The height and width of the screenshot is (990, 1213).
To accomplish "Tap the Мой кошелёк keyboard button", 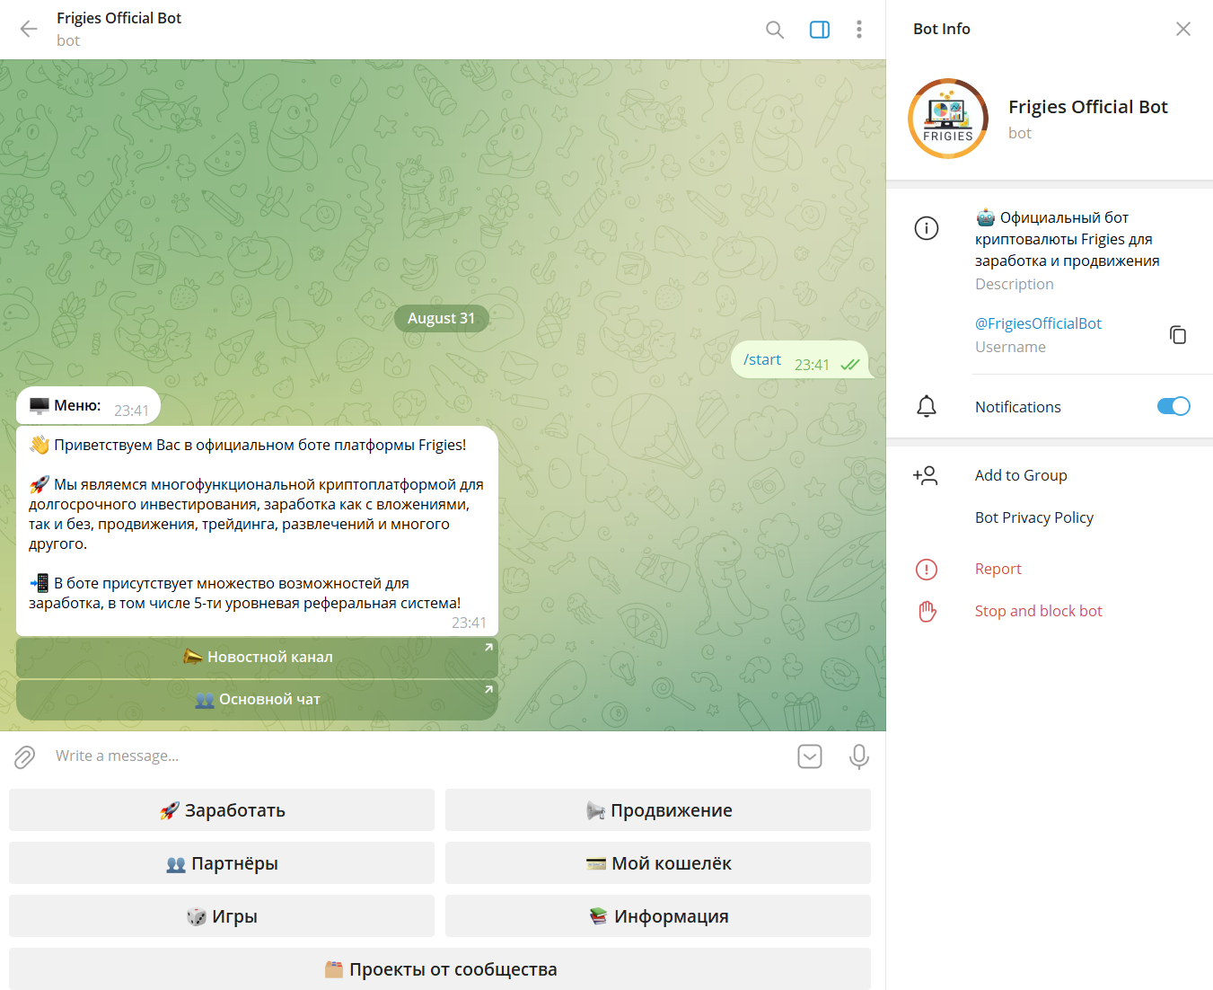I will 658,863.
